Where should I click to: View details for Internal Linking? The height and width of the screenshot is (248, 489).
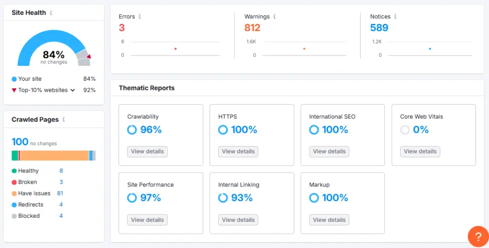(238, 220)
